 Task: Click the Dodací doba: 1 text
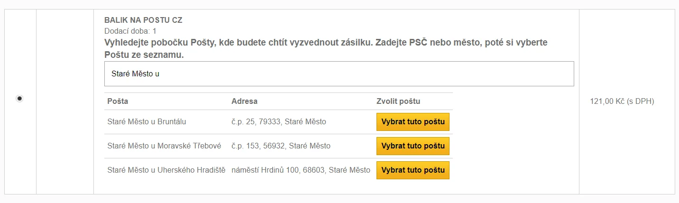pos(130,31)
